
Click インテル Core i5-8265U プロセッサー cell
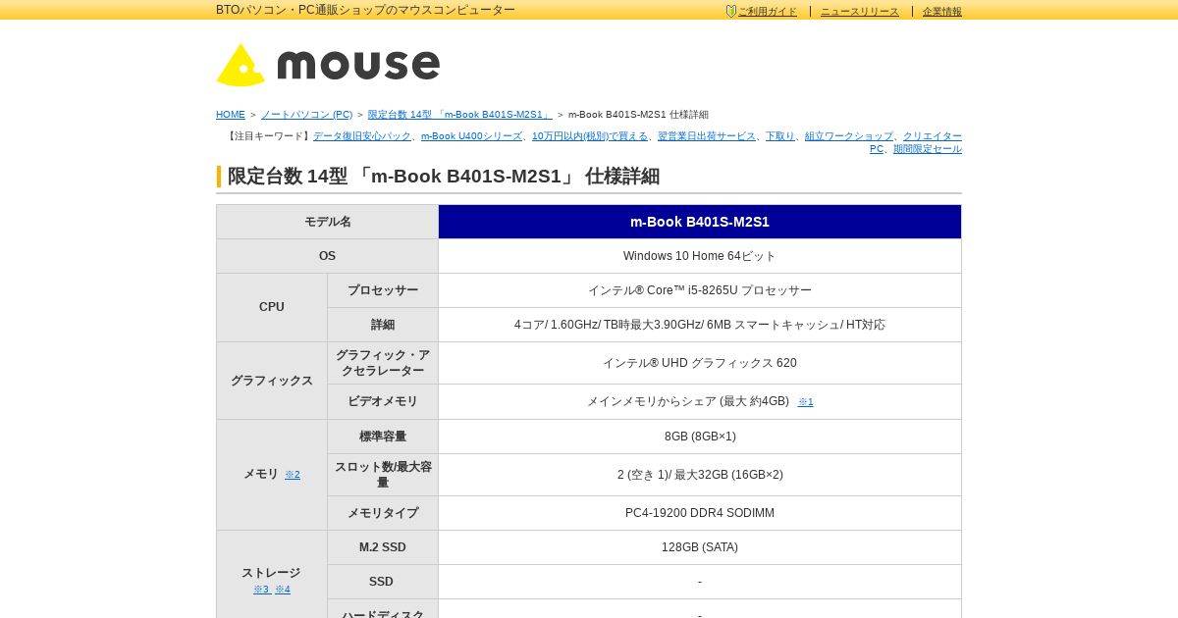700,290
